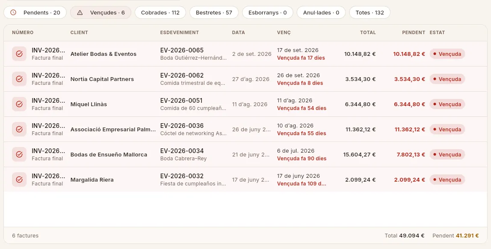Sort by TOTAL column header
This screenshot has height=249, width=491.
(x=368, y=32)
